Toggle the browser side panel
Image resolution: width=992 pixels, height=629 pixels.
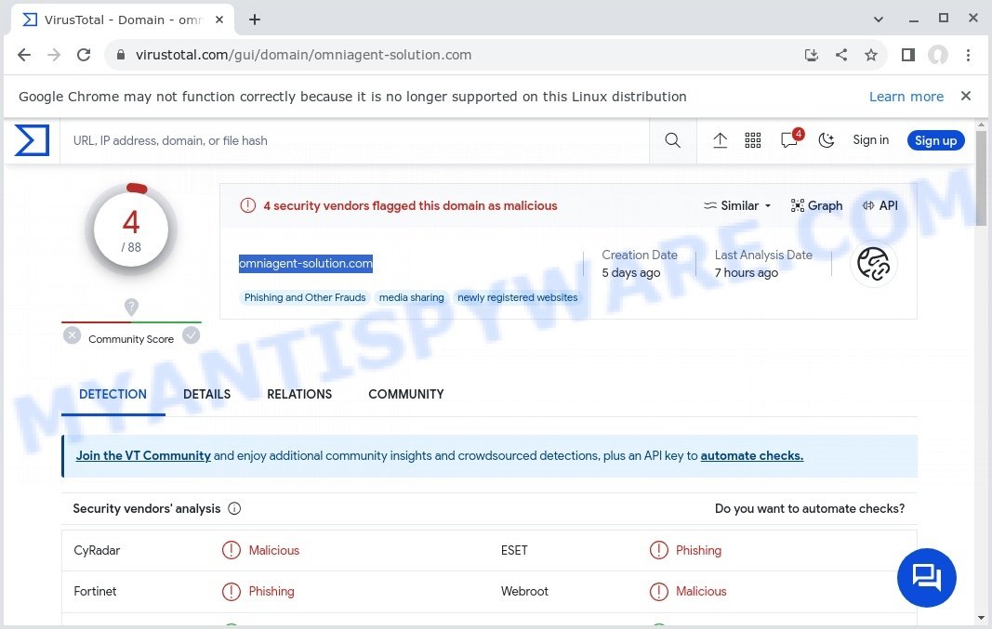coord(907,55)
